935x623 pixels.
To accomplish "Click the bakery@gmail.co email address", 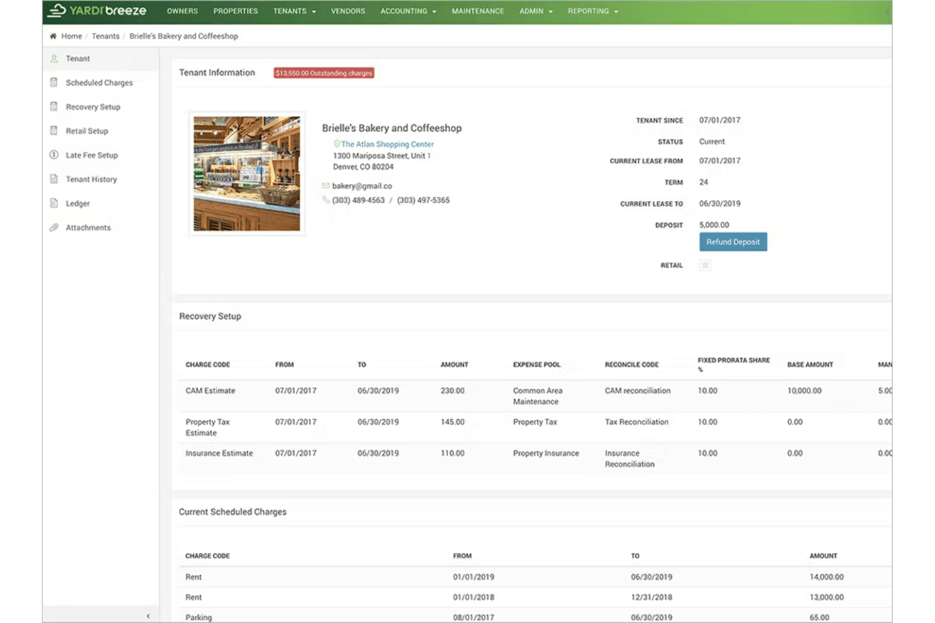I will (x=362, y=186).
